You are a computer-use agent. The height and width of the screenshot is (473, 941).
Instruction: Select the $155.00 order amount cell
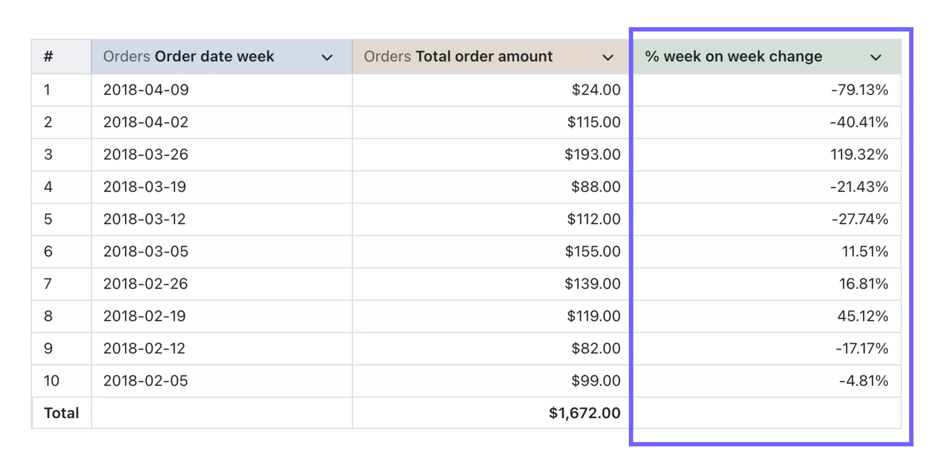click(x=593, y=252)
